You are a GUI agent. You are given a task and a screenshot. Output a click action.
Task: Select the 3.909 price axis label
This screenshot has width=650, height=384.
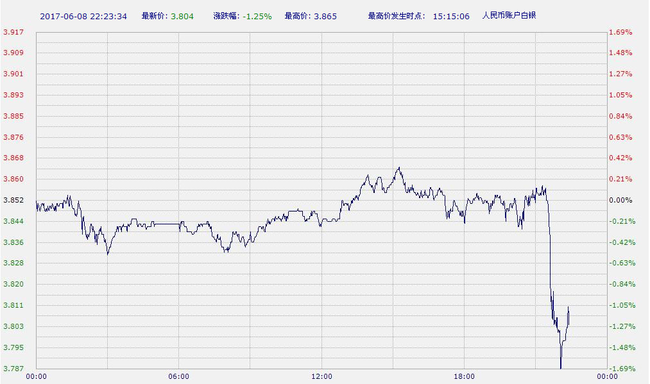click(x=13, y=53)
